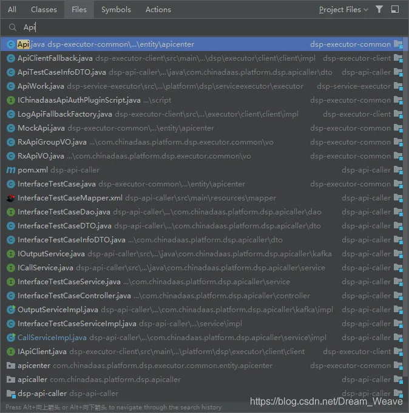
Task: Click interface icon beside ICallService.java
Action: tap(10, 268)
